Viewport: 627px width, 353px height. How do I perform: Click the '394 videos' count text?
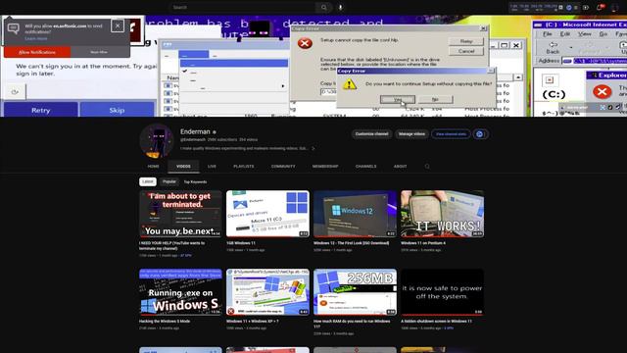click(x=248, y=139)
